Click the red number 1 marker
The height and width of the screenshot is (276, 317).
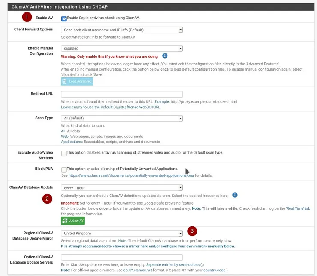coord(27,17)
